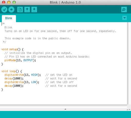Screen dimensions: 131x118
Task: Click the comment '// set the LED on'
Action: (x=59, y=75)
